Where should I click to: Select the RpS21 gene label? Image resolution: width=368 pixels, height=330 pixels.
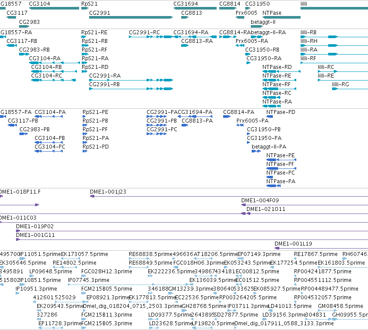point(90,4)
